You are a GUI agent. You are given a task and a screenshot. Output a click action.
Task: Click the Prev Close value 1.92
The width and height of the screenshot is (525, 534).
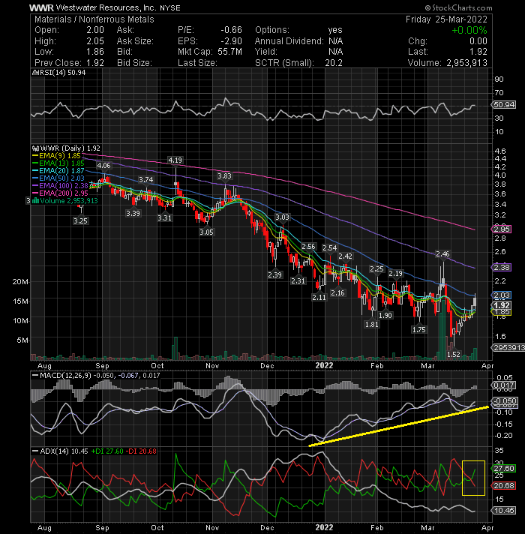point(95,63)
